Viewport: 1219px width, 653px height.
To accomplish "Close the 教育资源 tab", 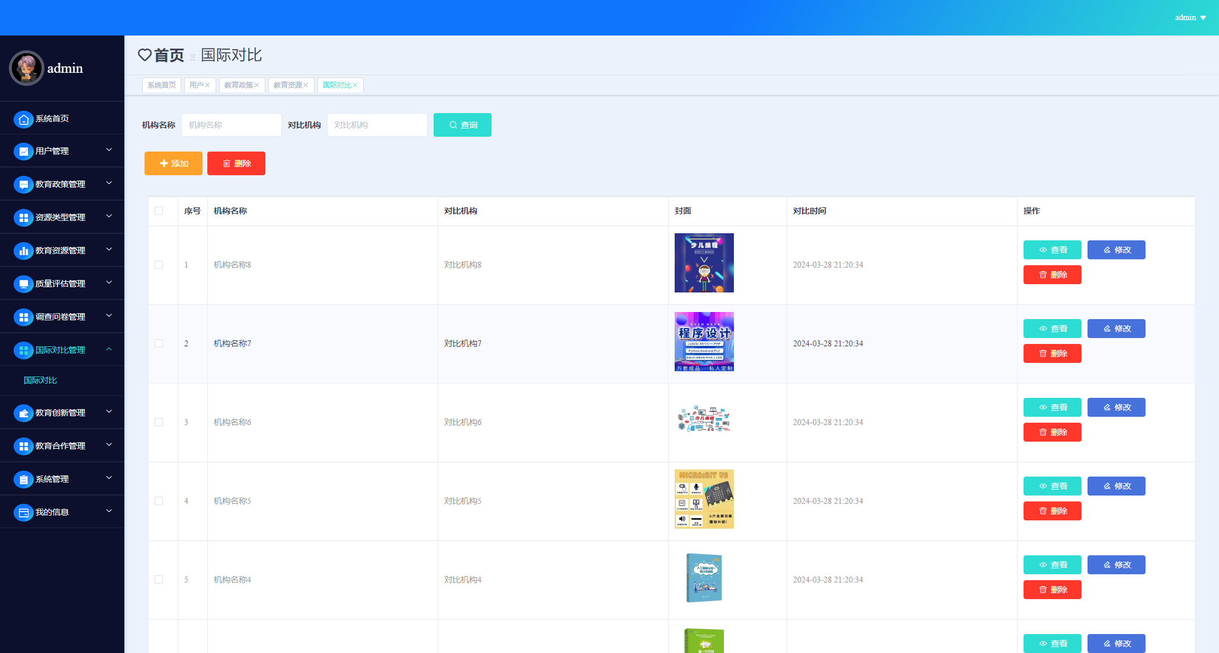I will [x=306, y=85].
